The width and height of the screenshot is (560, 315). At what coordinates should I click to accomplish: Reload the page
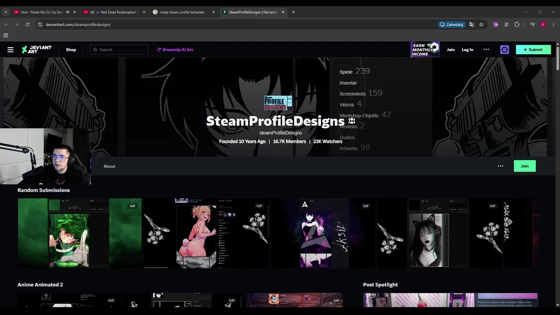[27, 24]
